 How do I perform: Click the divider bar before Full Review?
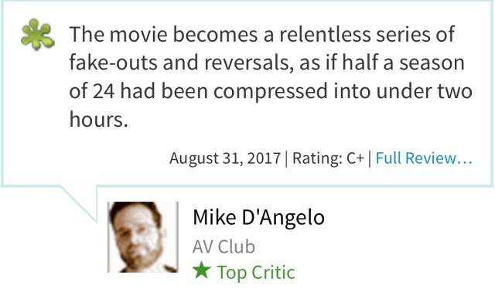(x=370, y=158)
